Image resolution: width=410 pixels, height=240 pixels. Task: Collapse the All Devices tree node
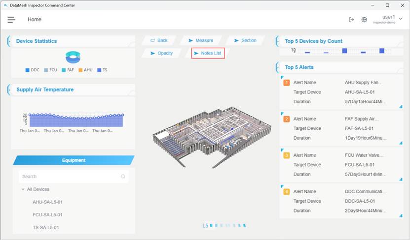pyautogui.click(x=23, y=189)
